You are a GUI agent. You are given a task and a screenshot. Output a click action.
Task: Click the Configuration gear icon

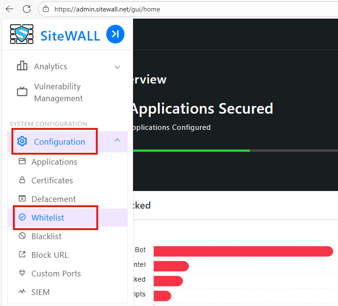[22, 142]
